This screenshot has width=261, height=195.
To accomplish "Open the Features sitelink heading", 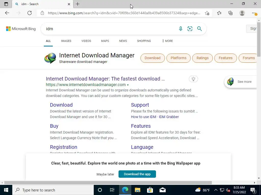I will point(141,126).
